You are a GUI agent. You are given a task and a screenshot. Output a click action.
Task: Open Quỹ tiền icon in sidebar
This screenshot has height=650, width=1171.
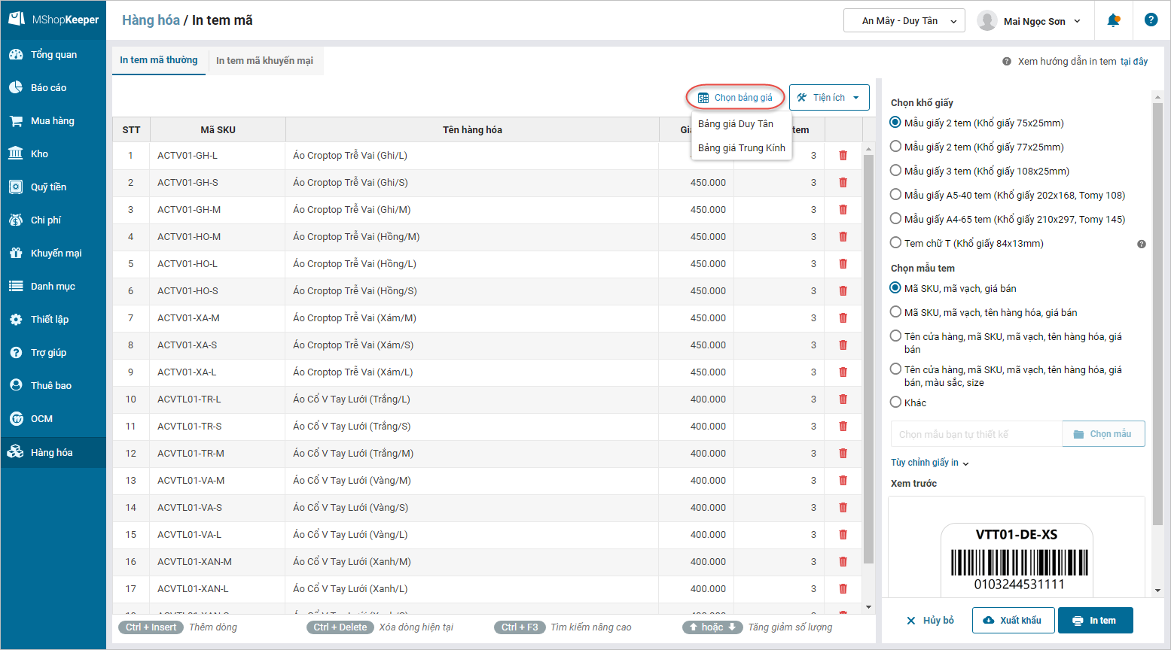[x=16, y=187]
